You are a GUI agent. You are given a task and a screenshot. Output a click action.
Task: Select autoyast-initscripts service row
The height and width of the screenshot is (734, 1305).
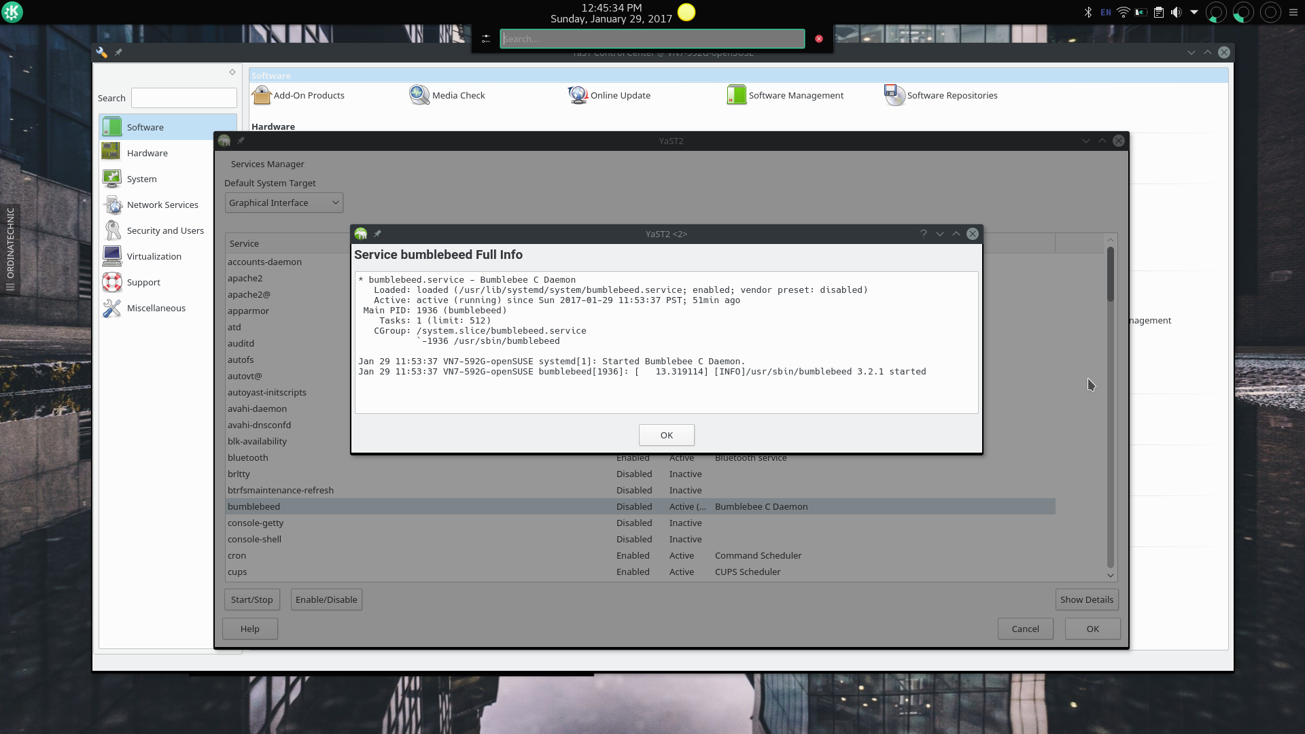click(288, 392)
